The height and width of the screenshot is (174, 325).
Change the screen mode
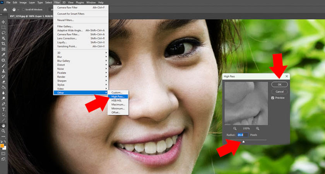(x=3, y=159)
